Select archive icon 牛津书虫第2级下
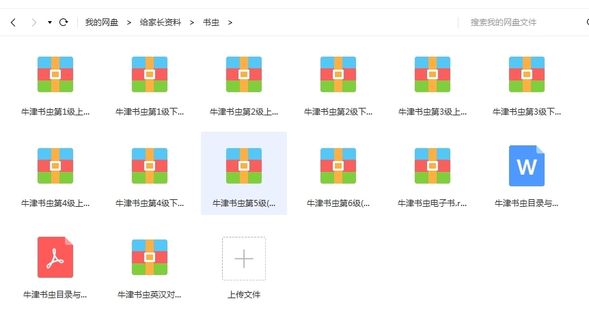The height and width of the screenshot is (318, 589). [338, 74]
